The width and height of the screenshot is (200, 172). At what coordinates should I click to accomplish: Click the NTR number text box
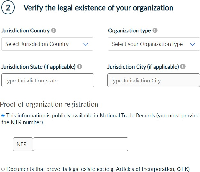(x=80, y=144)
